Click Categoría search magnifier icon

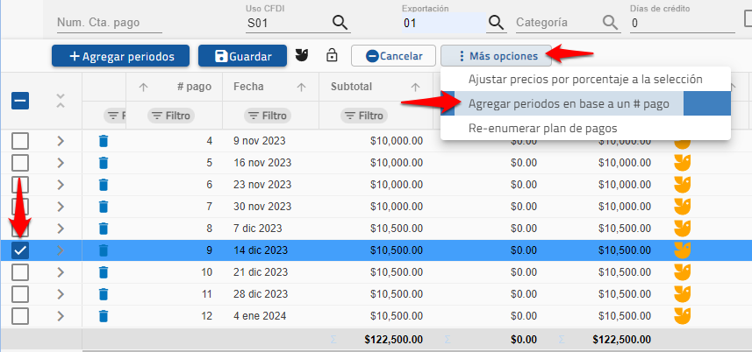[610, 23]
